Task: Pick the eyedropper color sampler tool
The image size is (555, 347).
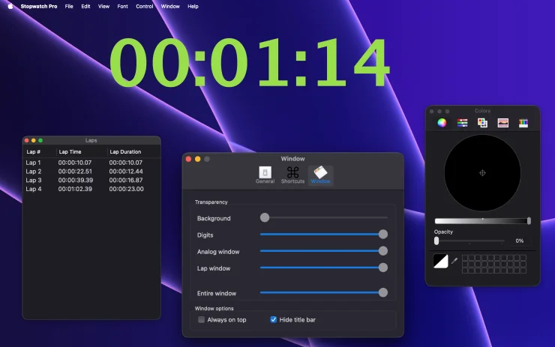Action: point(454,261)
